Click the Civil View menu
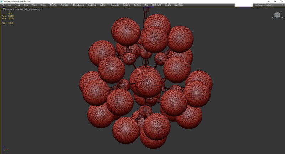Screen dimensions: 285x154 pos(103,5)
